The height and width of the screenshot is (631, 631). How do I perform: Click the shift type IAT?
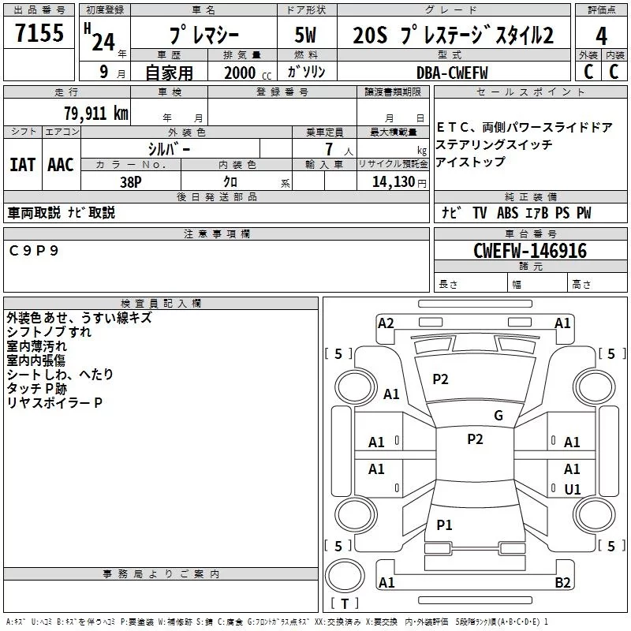coord(23,165)
